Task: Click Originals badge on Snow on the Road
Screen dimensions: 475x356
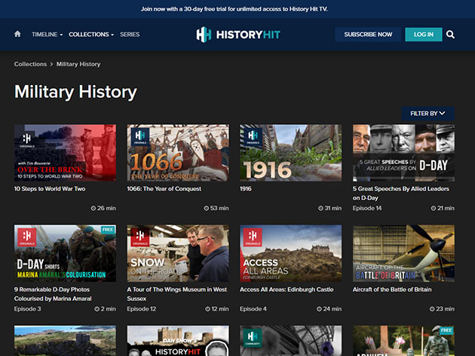Action: click(x=140, y=237)
